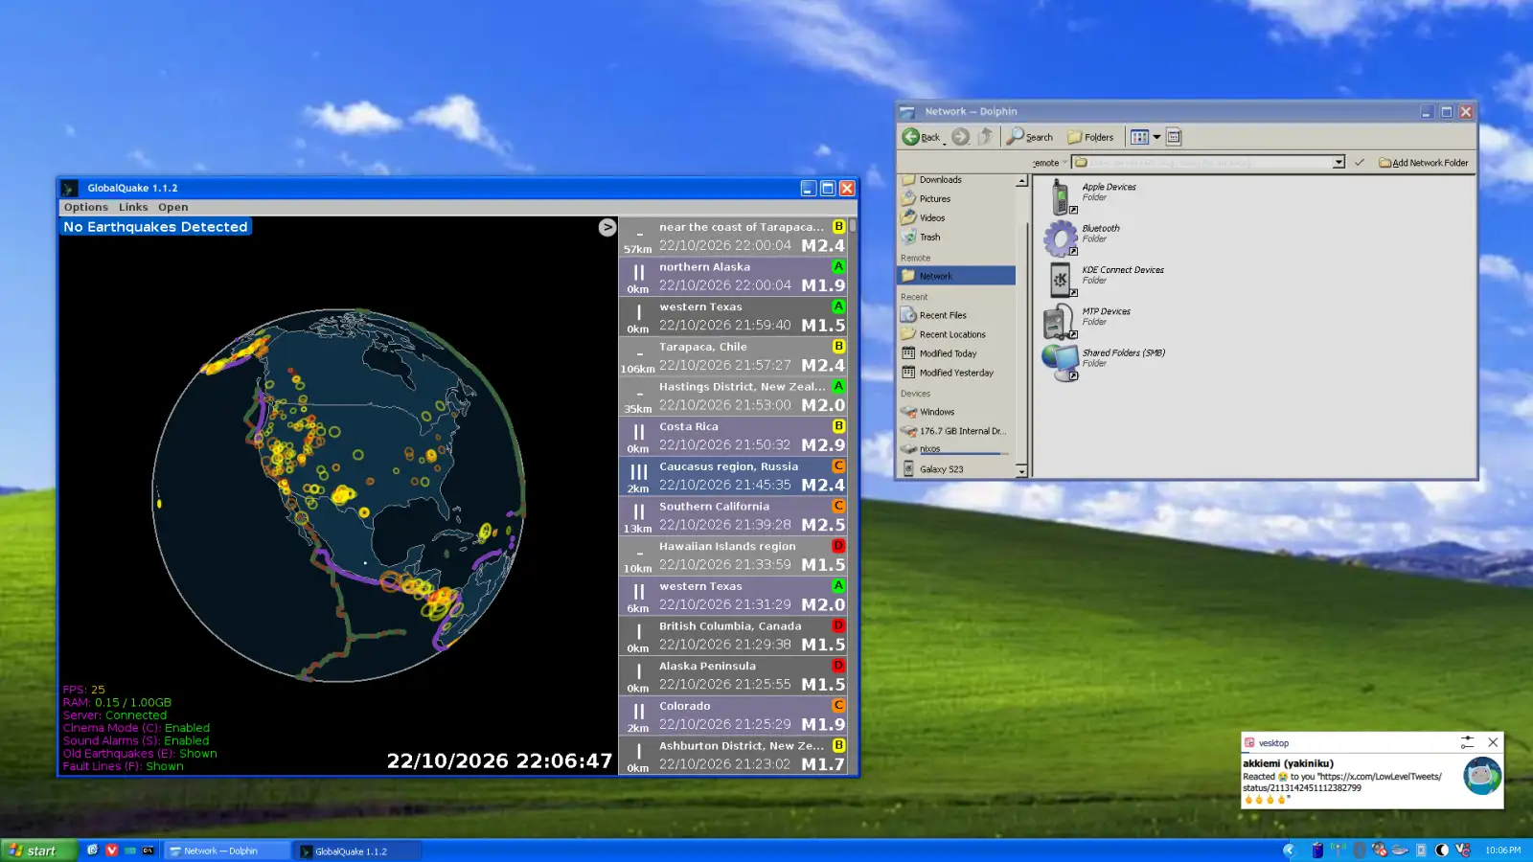The height and width of the screenshot is (862, 1533).
Task: Go Back in Dolphin toolbar
Action: click(921, 137)
